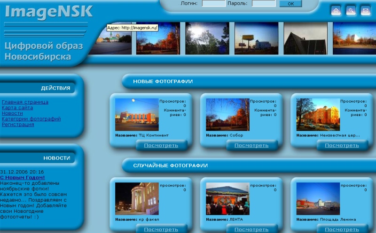View the Площадь Ленина photo via Посмотреть

coord(342,229)
